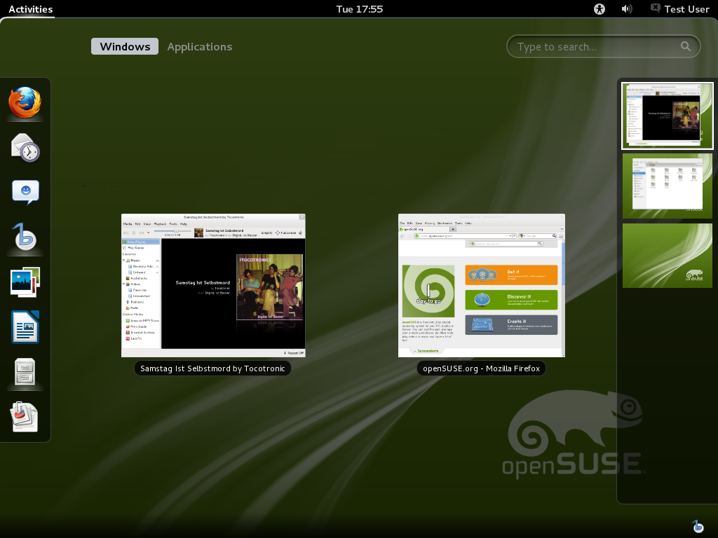Open the file cabinet Files icon in dash

[25, 371]
